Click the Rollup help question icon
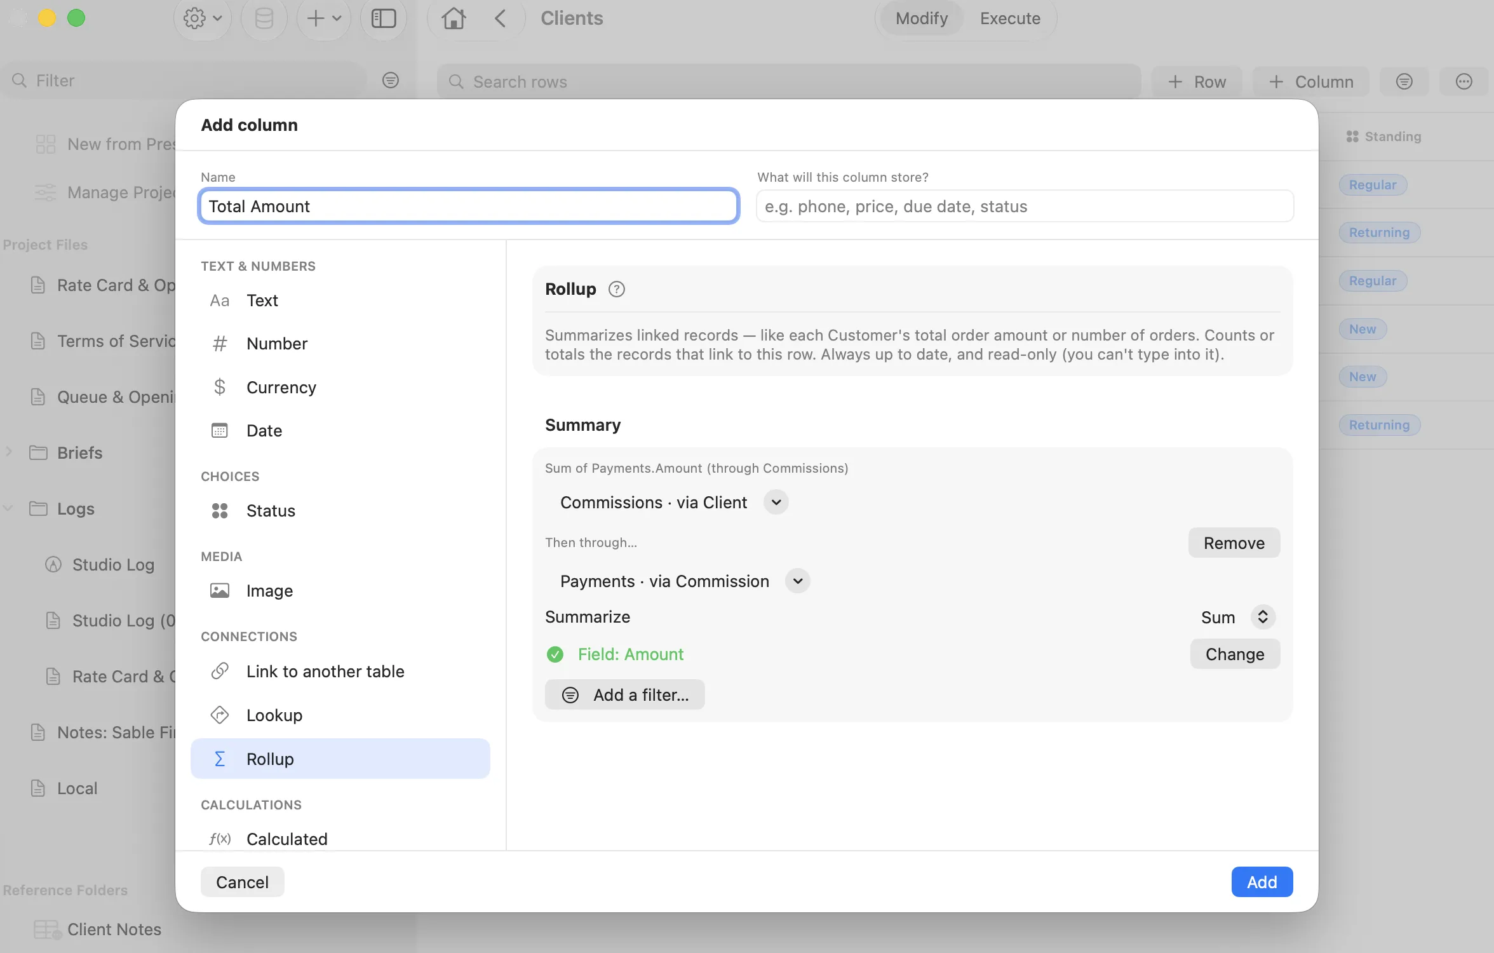The image size is (1494, 953). 616,289
